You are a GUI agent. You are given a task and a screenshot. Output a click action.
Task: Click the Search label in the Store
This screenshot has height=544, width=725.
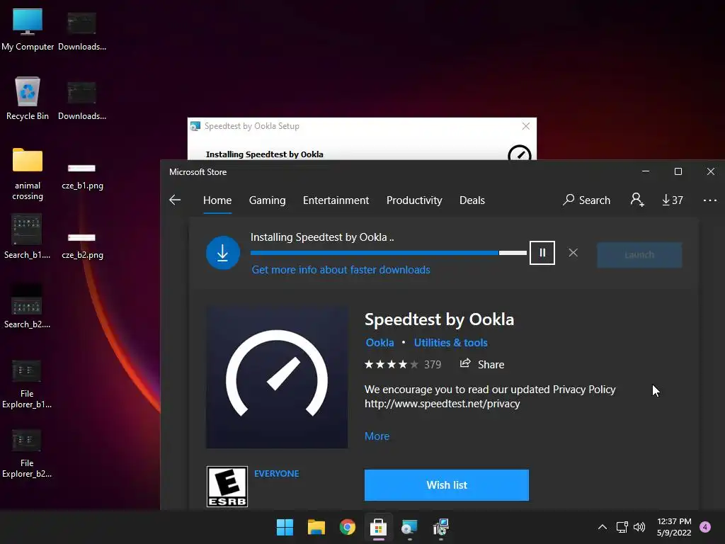point(595,200)
